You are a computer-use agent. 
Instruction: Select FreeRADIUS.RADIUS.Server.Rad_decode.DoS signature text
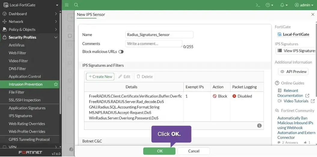[126, 102]
